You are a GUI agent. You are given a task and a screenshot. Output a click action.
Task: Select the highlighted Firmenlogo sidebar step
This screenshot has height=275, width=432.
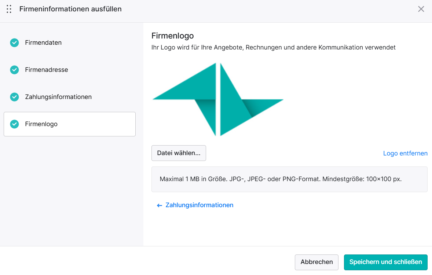click(x=70, y=124)
